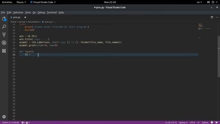Click the 'aLabel.grid' line
This screenshot has height=124, width=220.
[38, 45]
